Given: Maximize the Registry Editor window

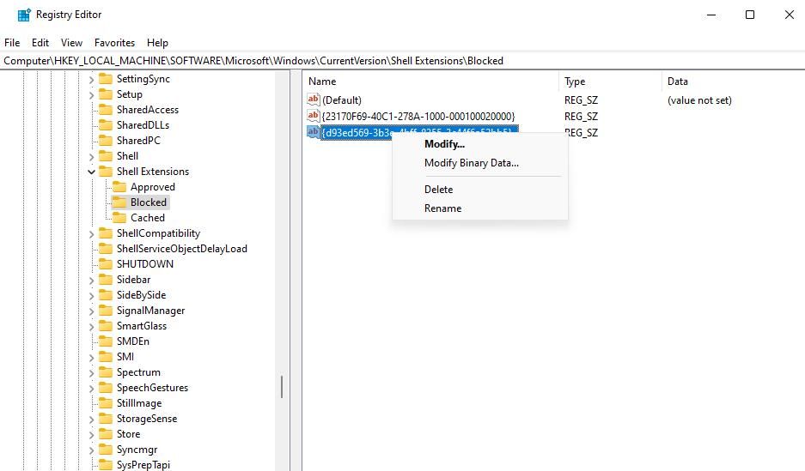Looking at the screenshot, I should 750,15.
